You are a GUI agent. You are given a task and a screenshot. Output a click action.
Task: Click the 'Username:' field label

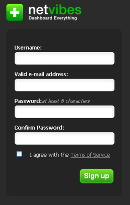(x=28, y=47)
